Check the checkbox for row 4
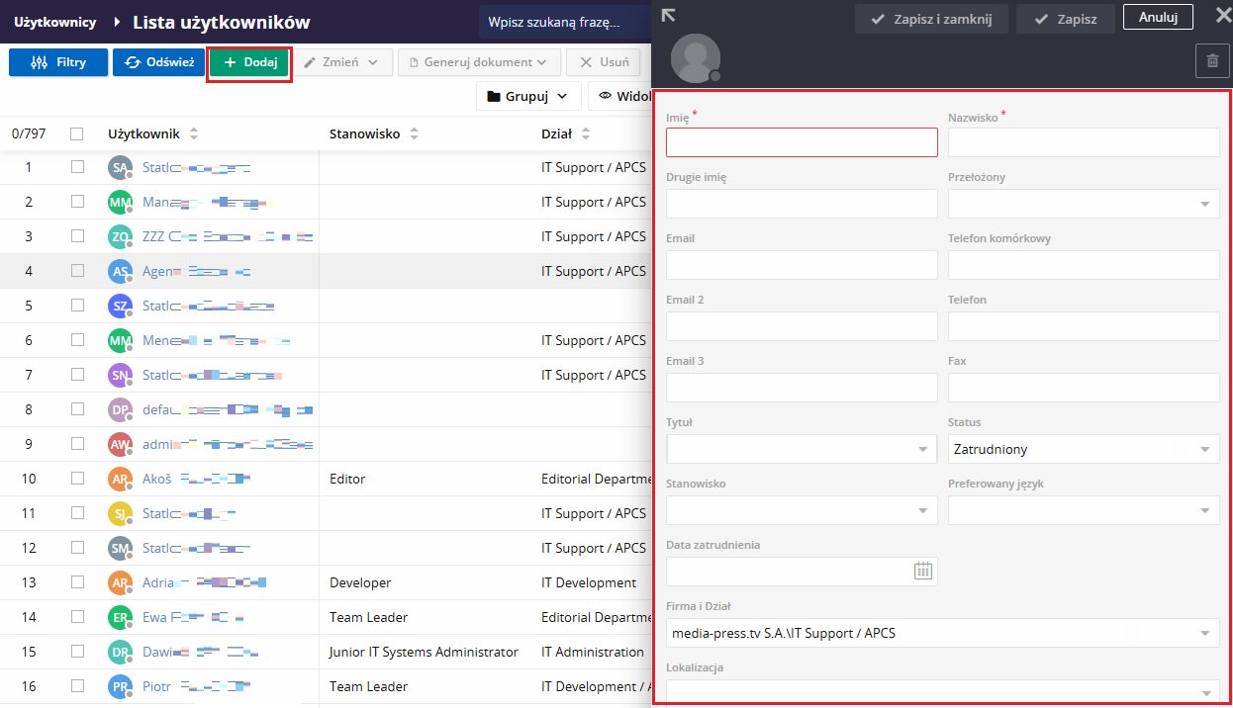1233x708 pixels. click(77, 271)
